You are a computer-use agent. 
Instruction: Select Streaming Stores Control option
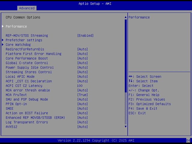29,72
